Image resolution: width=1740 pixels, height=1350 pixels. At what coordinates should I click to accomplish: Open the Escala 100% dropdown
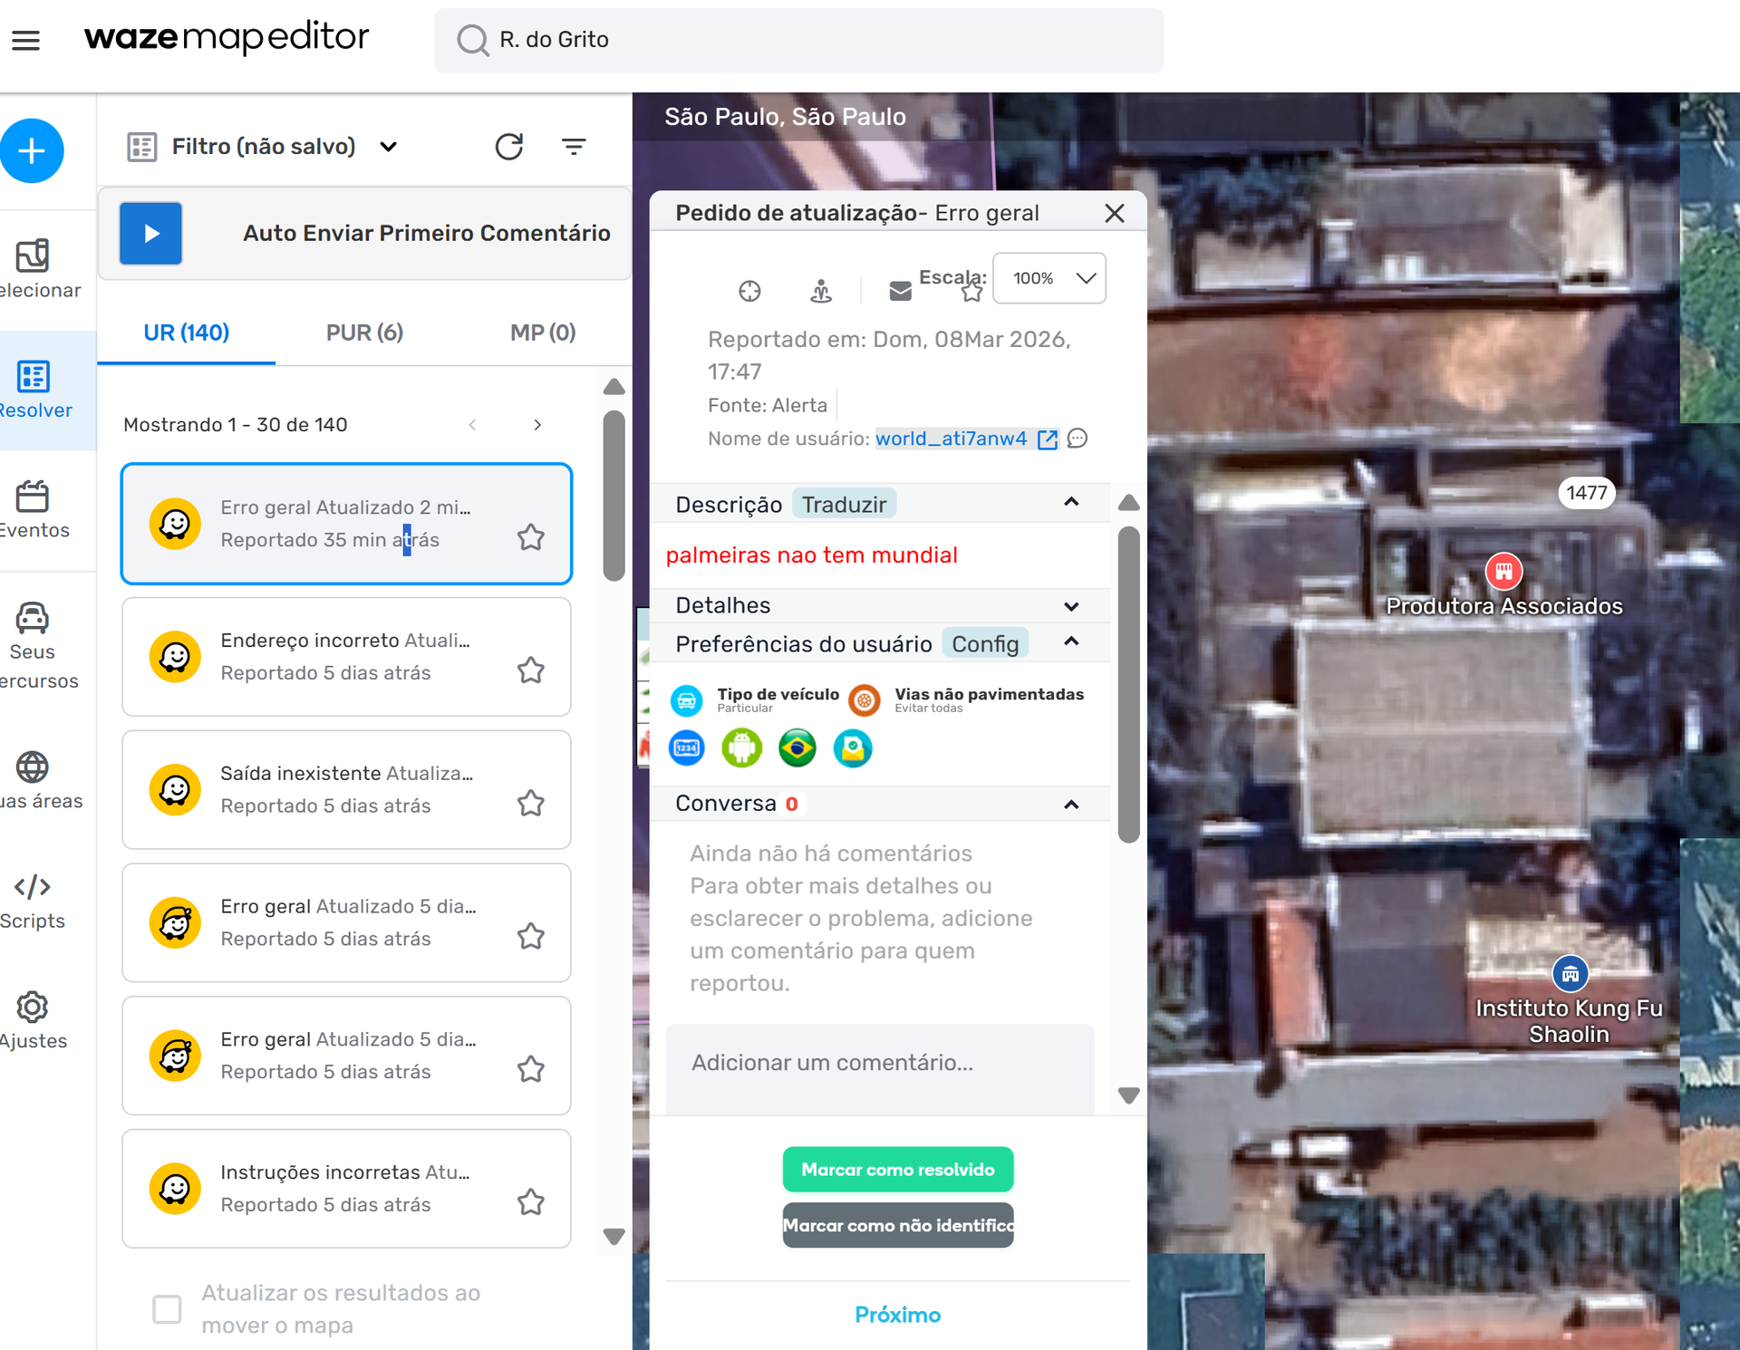[x=1049, y=278]
